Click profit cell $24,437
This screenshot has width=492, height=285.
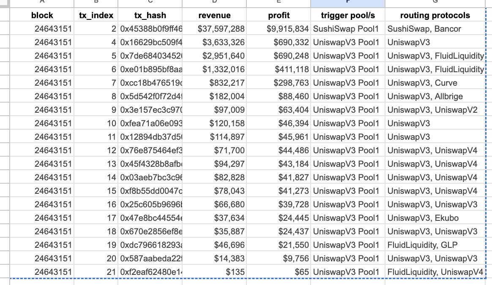coord(279,231)
